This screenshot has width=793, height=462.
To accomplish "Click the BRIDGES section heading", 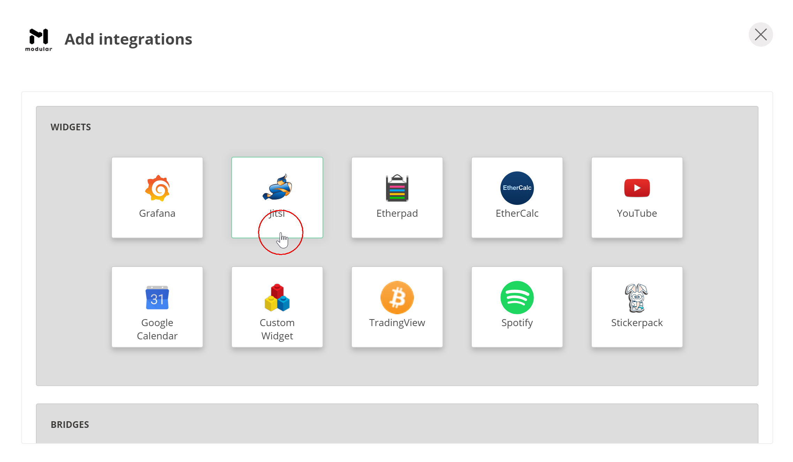I will coord(70,424).
